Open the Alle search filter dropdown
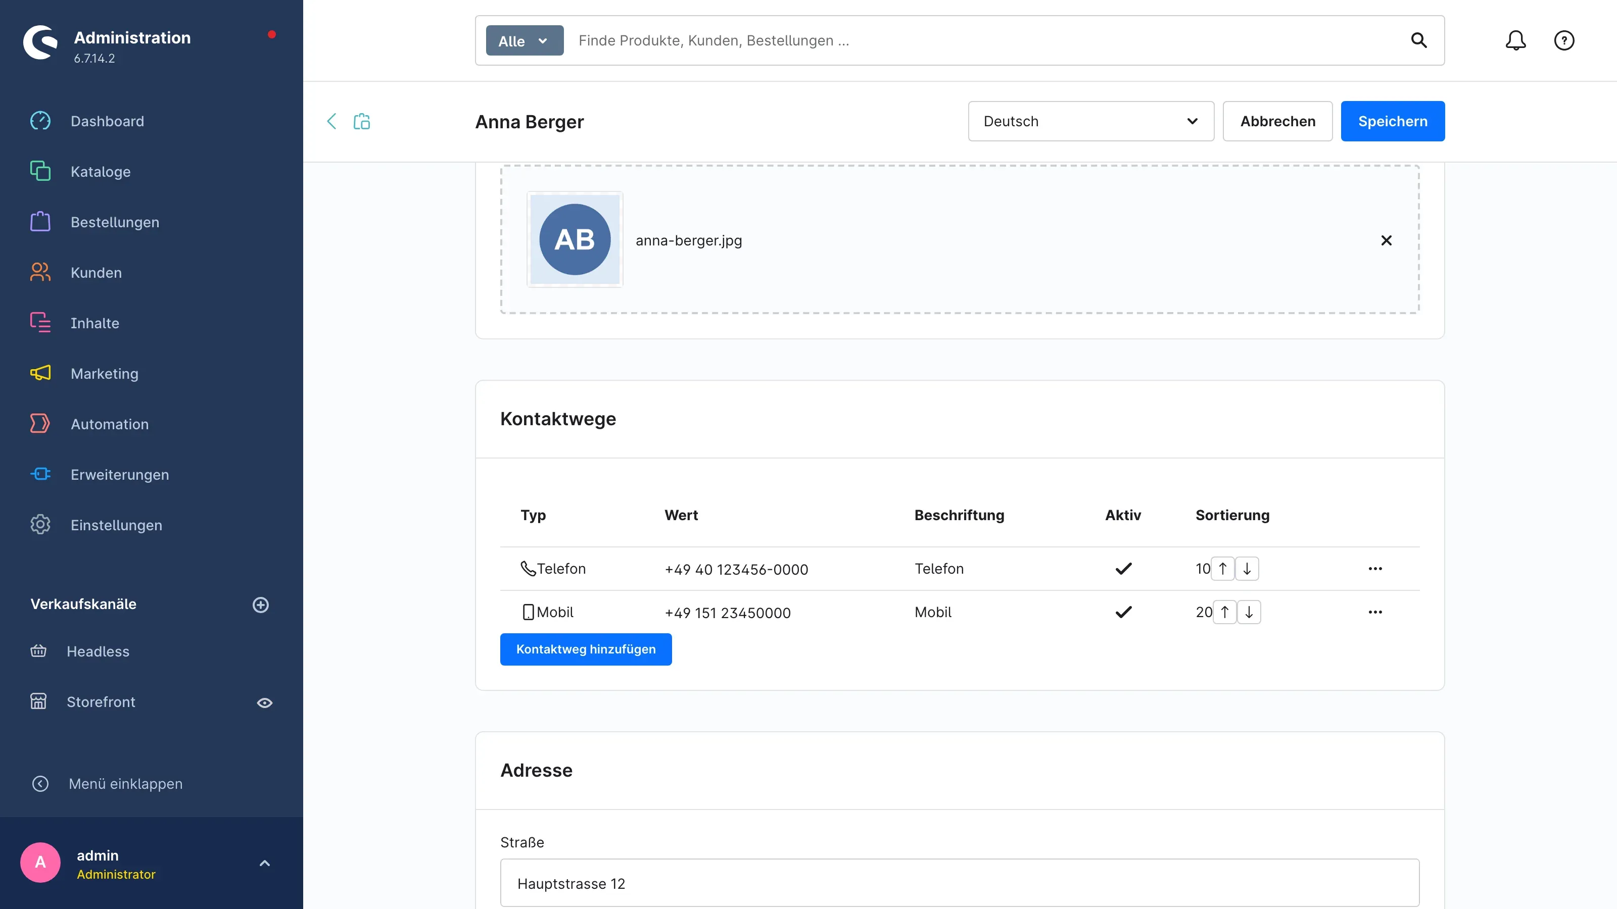The image size is (1617, 909). 524,41
